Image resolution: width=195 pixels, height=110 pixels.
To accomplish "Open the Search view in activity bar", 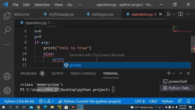I will (7, 30).
